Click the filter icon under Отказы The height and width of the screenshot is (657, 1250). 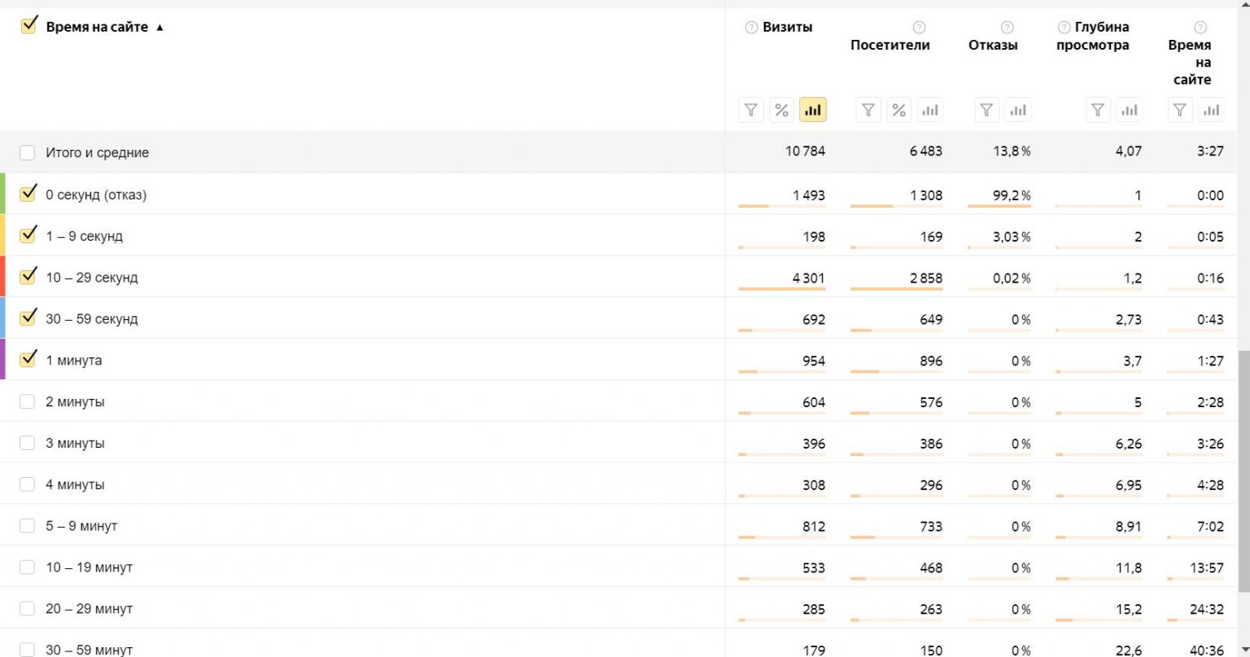click(x=987, y=110)
